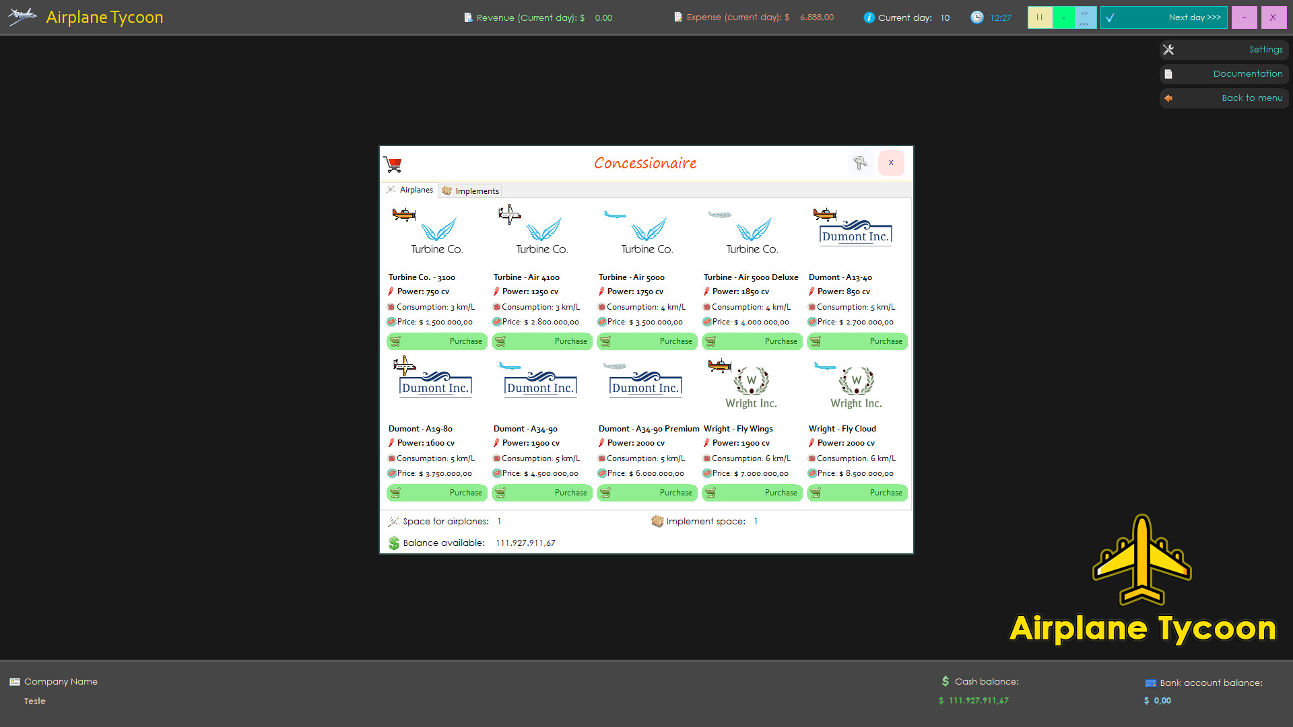
Task: Purchase the Wright - Fly Cloud airplane
Action: click(x=857, y=493)
